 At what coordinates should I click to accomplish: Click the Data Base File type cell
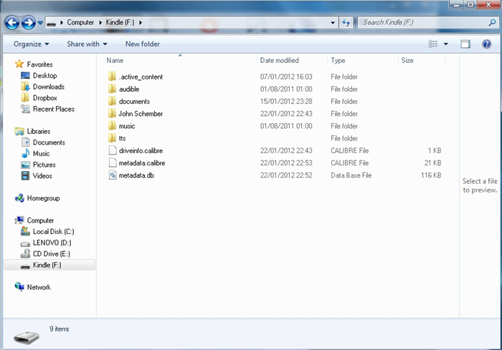351,175
